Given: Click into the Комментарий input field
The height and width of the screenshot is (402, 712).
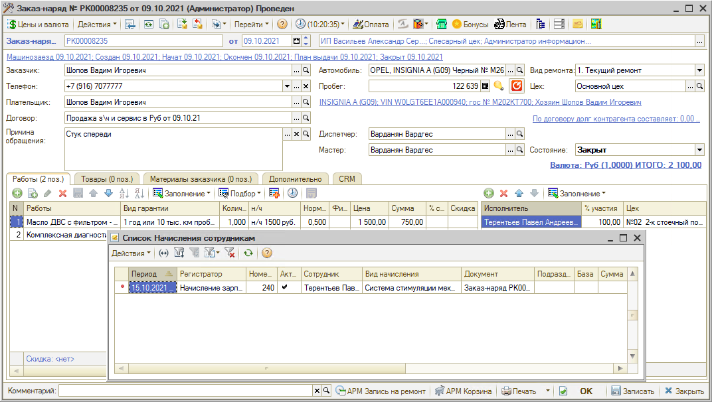Looking at the screenshot, I should (x=185, y=391).
